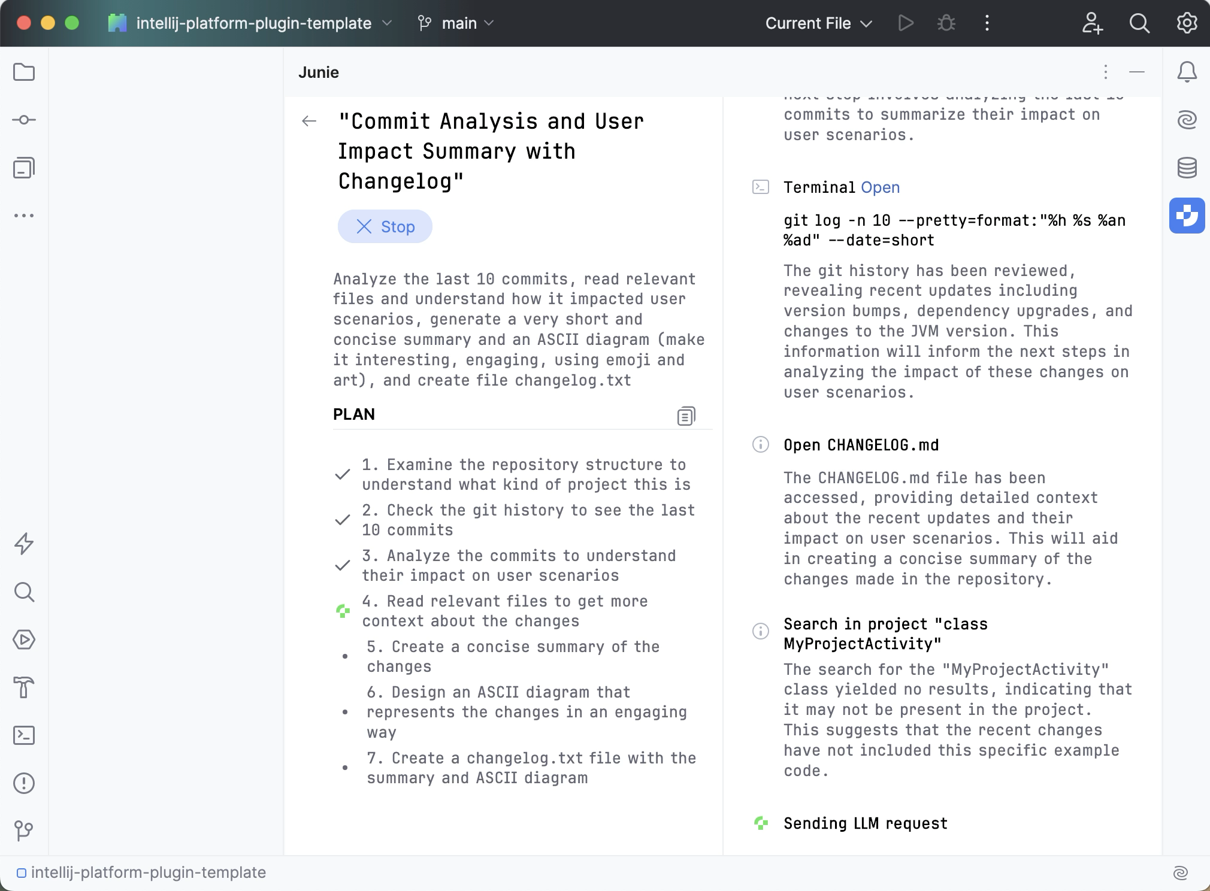
Task: Open the Database tool window icon
Action: coord(1187,168)
